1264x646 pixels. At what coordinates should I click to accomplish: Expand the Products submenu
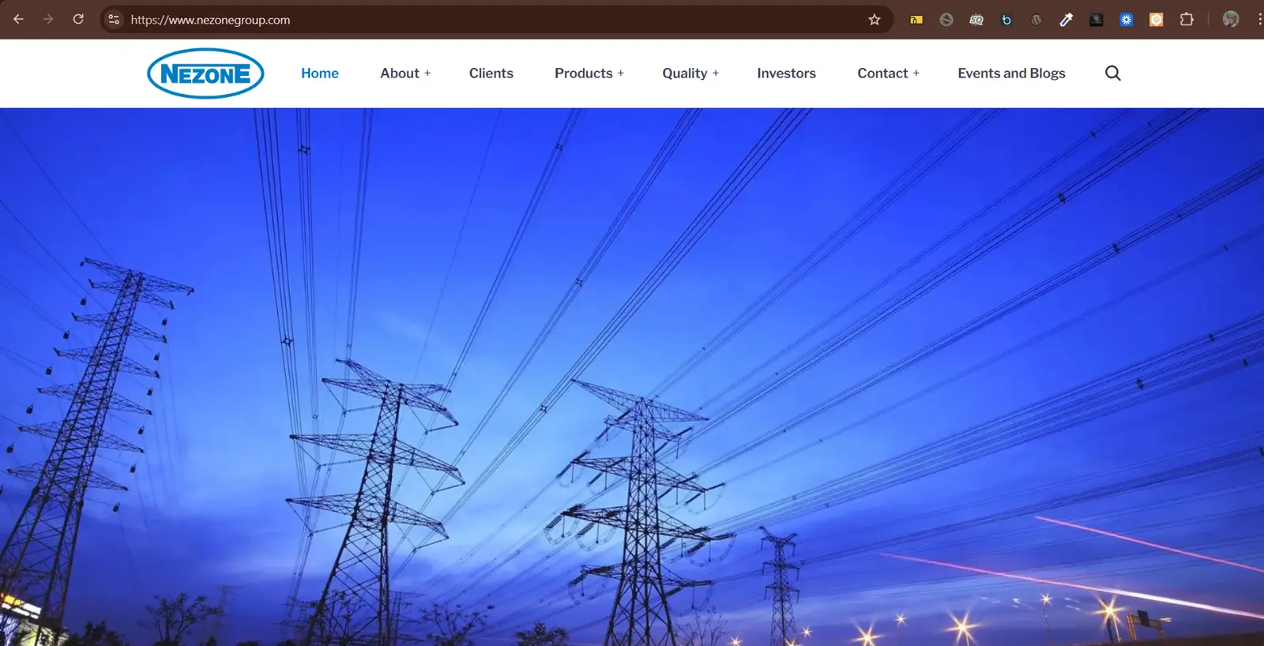point(620,73)
